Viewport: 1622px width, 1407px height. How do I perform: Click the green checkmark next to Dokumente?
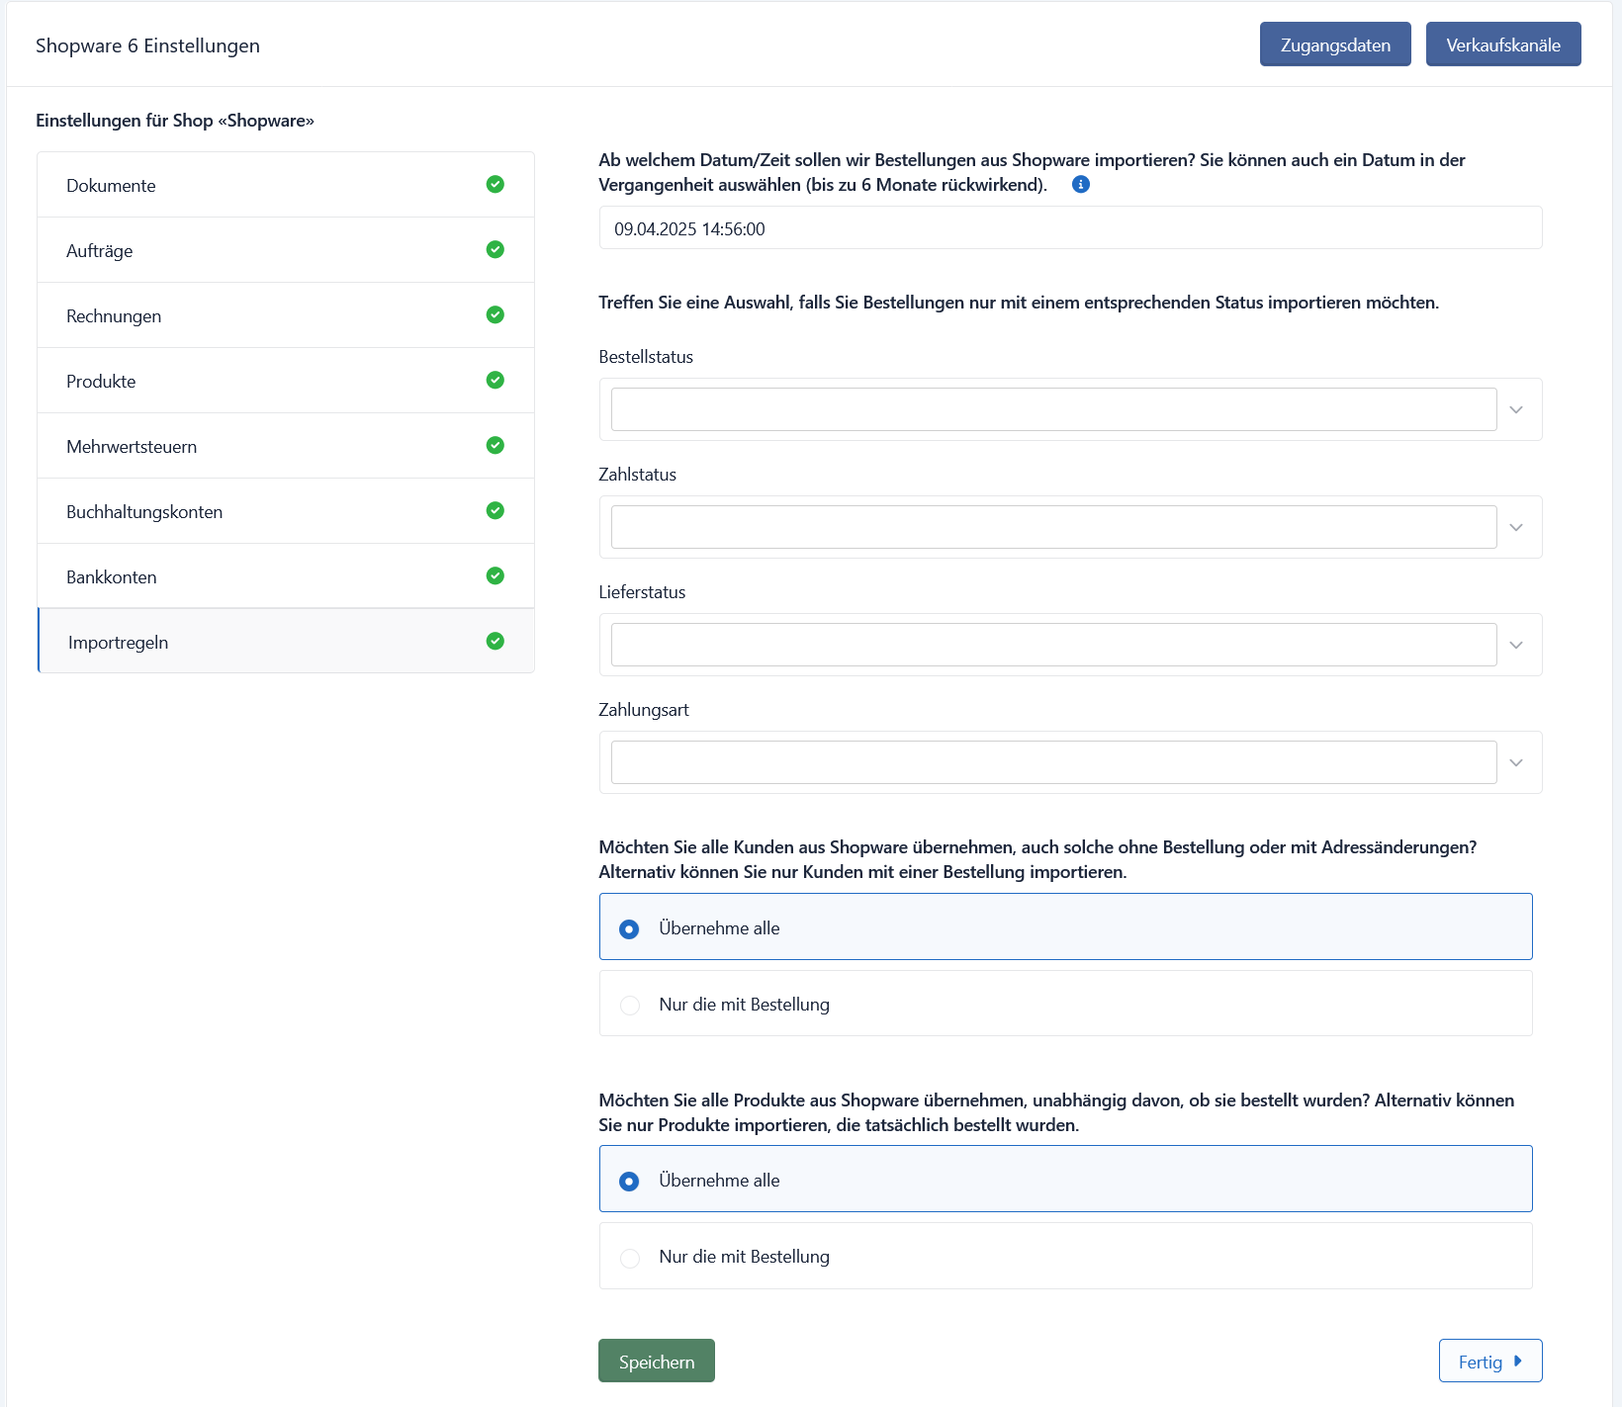coord(496,184)
